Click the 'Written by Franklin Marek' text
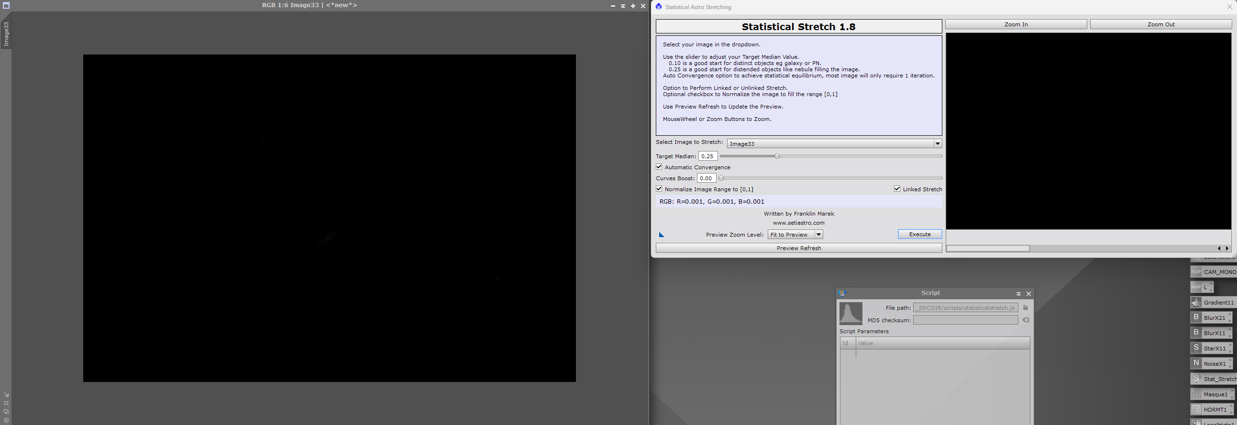1237x425 pixels. (x=798, y=214)
